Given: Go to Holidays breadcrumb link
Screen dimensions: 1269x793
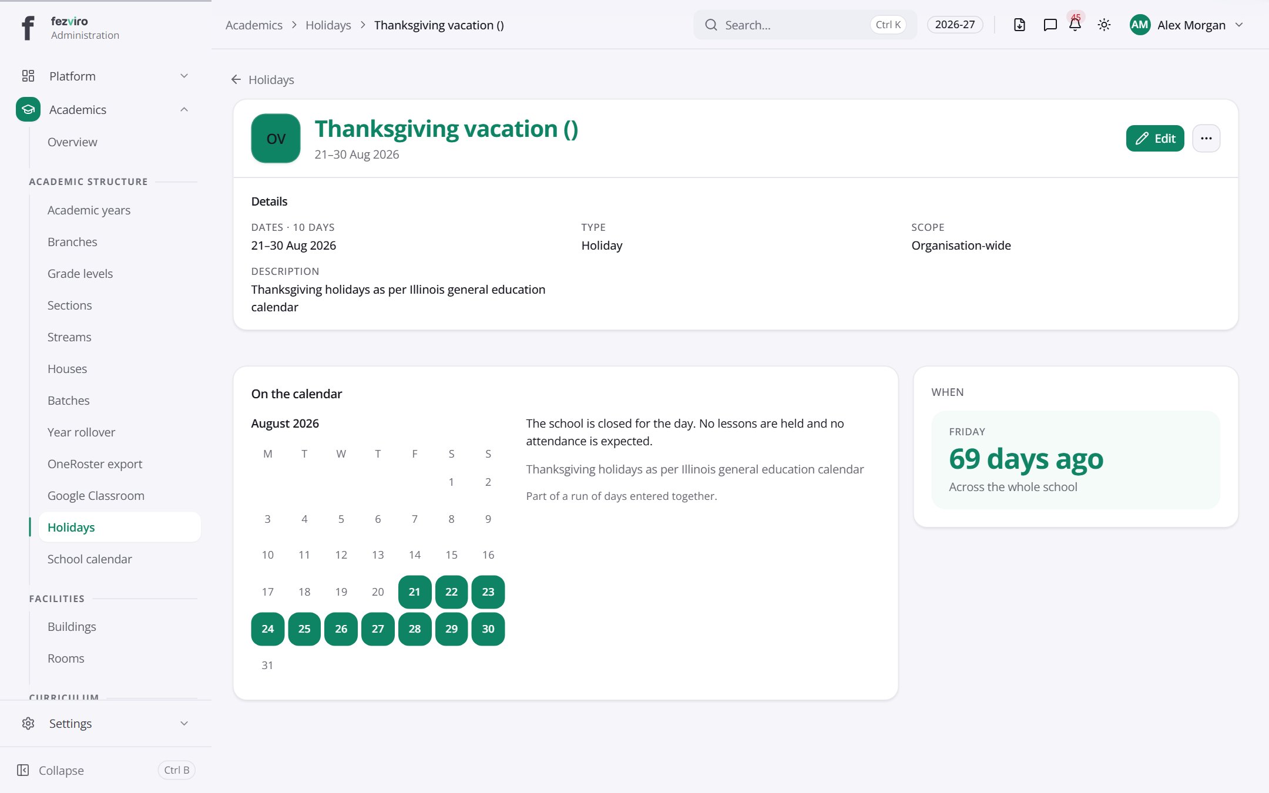Looking at the screenshot, I should click(x=328, y=25).
